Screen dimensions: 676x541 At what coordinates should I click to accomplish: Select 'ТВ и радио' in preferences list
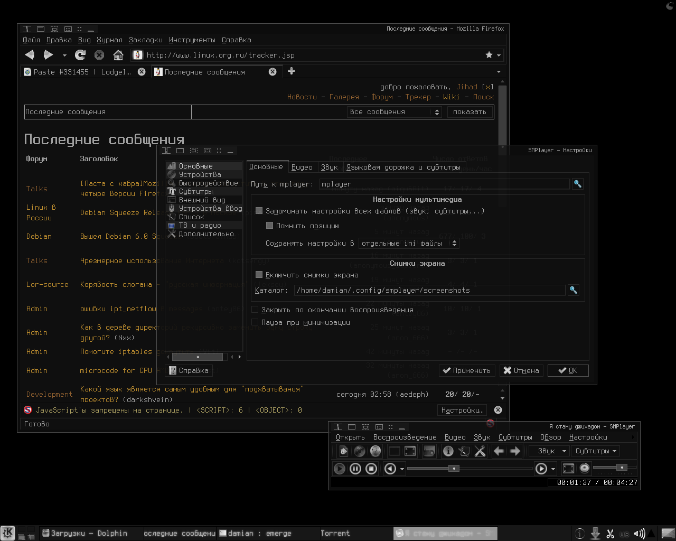click(x=204, y=225)
